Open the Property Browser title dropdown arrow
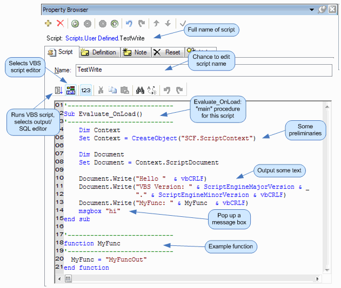The image size is (341, 288). 312,10
